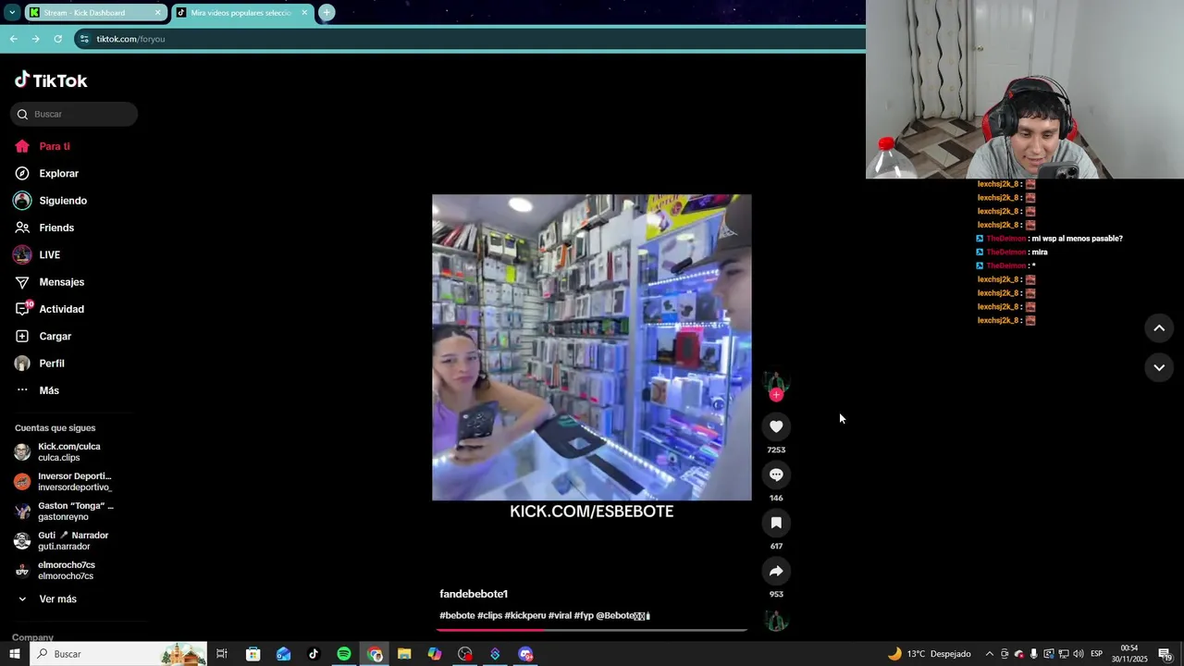Open the Friends page
The width and height of the screenshot is (1184, 666).
click(44, 228)
